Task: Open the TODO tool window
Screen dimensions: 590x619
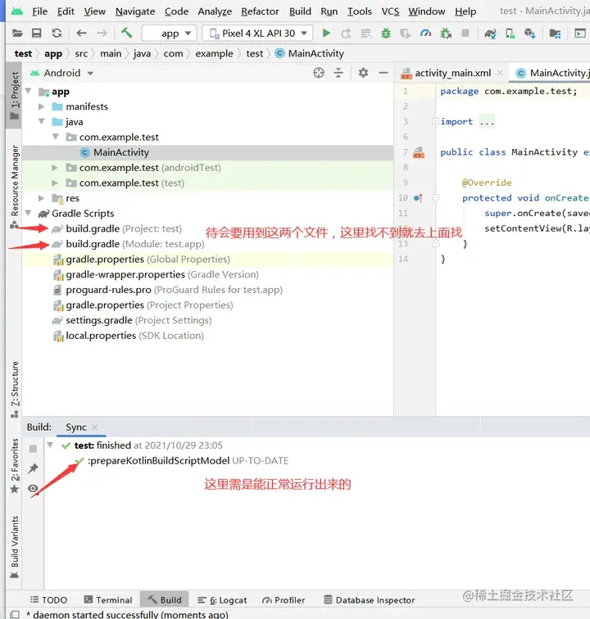Action: point(49,600)
